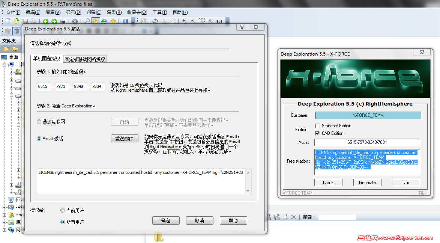Select the Pan hand tool icon

(x=173, y=21)
